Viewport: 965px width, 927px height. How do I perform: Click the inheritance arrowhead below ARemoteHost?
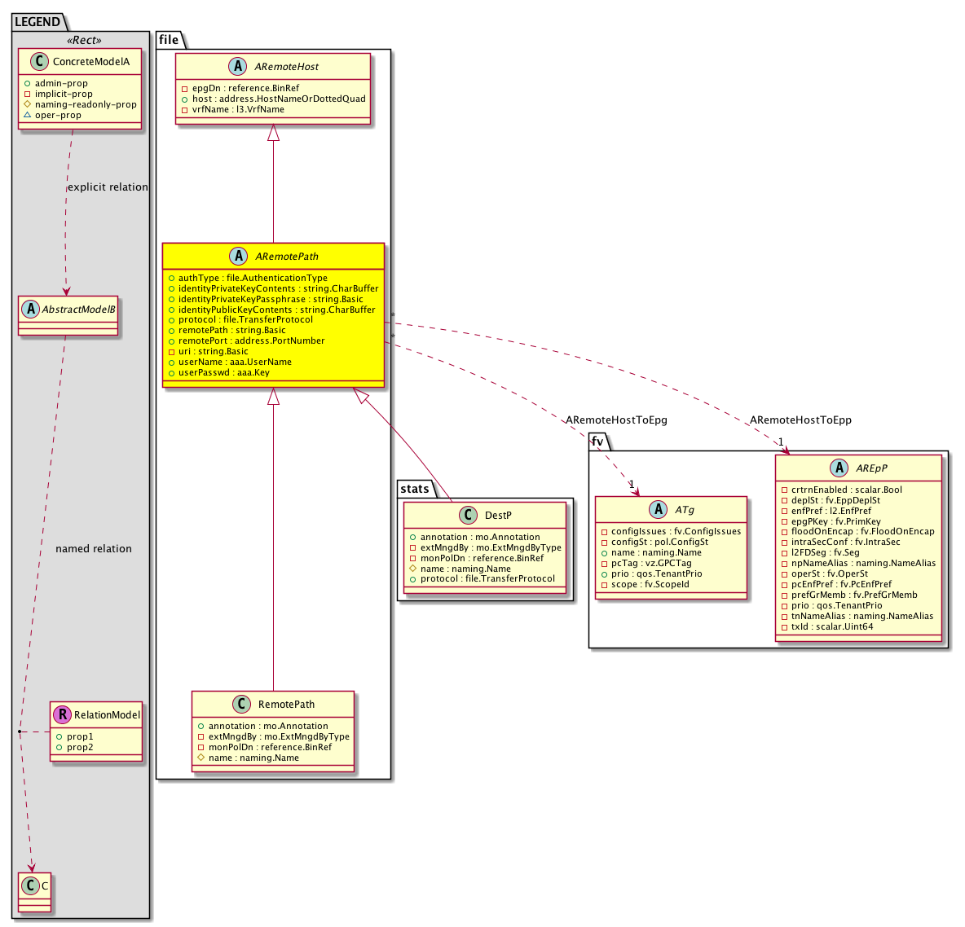tap(274, 133)
